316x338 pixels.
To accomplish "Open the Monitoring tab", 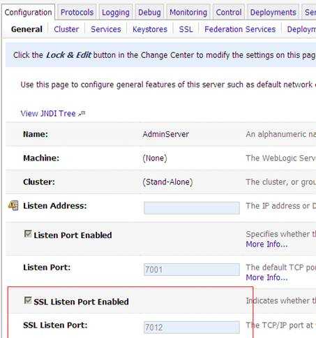I will click(188, 13).
